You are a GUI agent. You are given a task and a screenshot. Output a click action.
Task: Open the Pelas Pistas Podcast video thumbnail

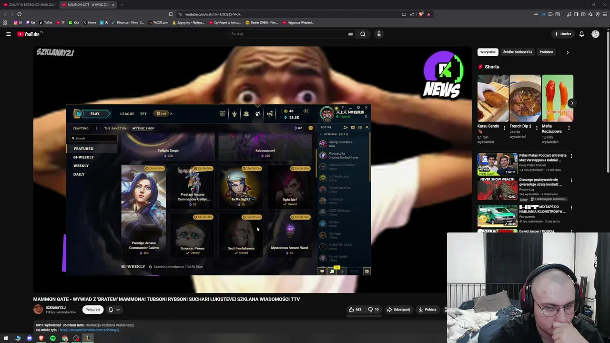(498, 163)
